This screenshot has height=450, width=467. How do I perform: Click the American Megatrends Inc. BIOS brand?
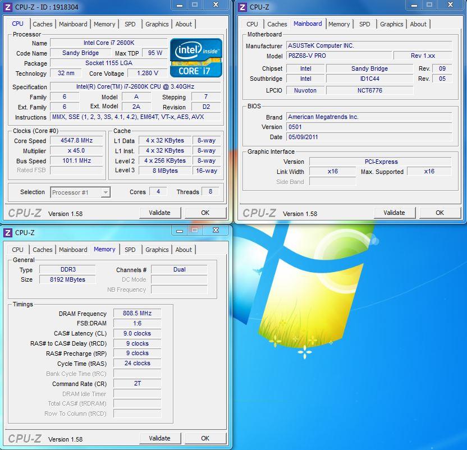tap(369, 117)
